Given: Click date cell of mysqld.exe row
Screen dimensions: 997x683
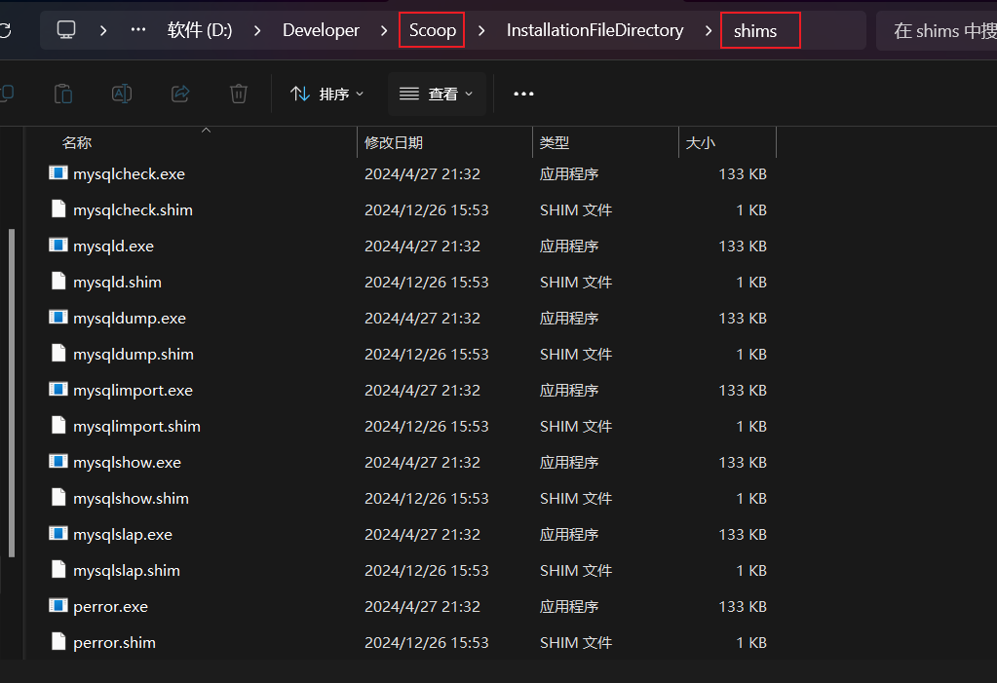Looking at the screenshot, I should (422, 246).
